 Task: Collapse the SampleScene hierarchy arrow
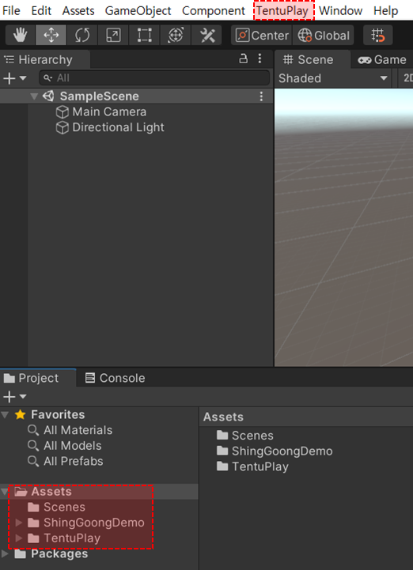34,96
